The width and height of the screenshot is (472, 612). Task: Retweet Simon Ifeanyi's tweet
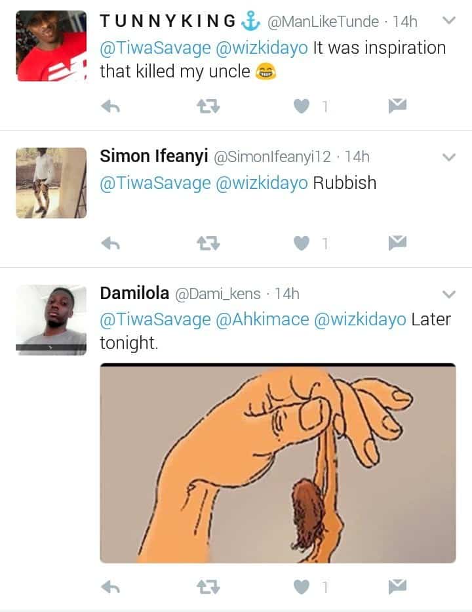208,243
